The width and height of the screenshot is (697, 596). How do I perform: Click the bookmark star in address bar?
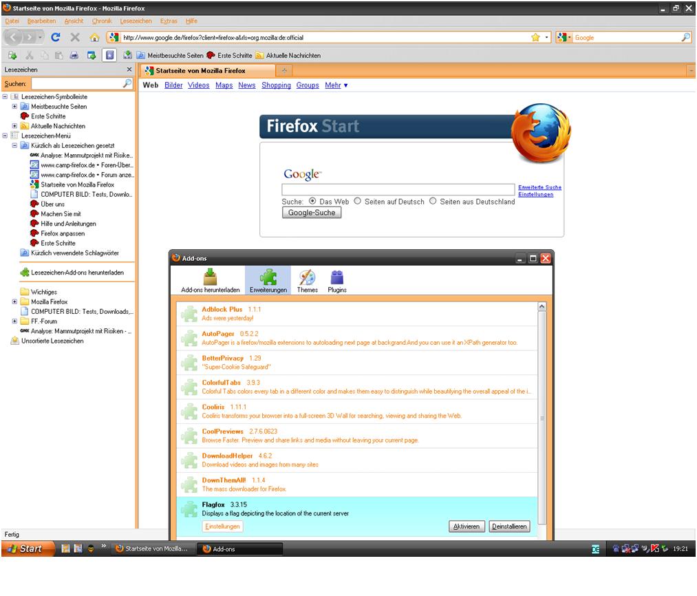pos(535,37)
